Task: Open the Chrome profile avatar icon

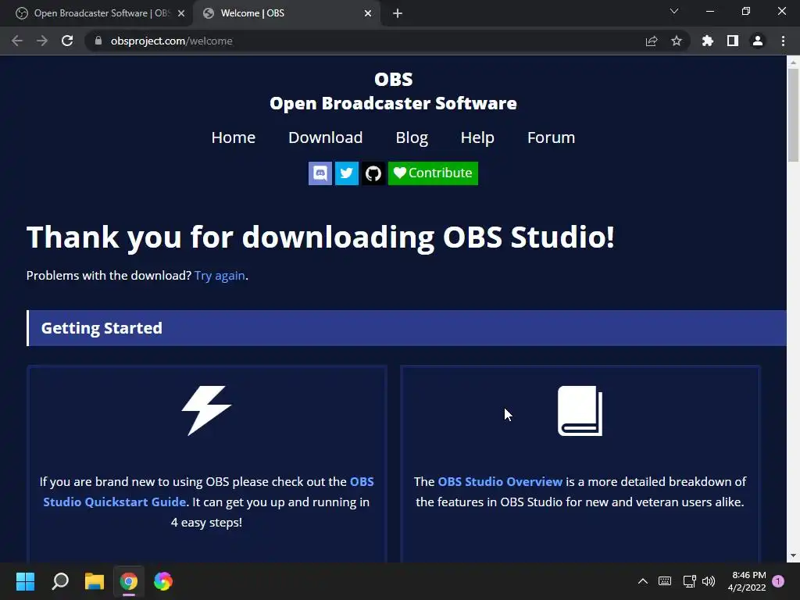Action: pos(758,41)
